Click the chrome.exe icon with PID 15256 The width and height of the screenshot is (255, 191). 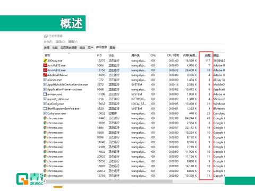pyautogui.click(x=45, y=161)
